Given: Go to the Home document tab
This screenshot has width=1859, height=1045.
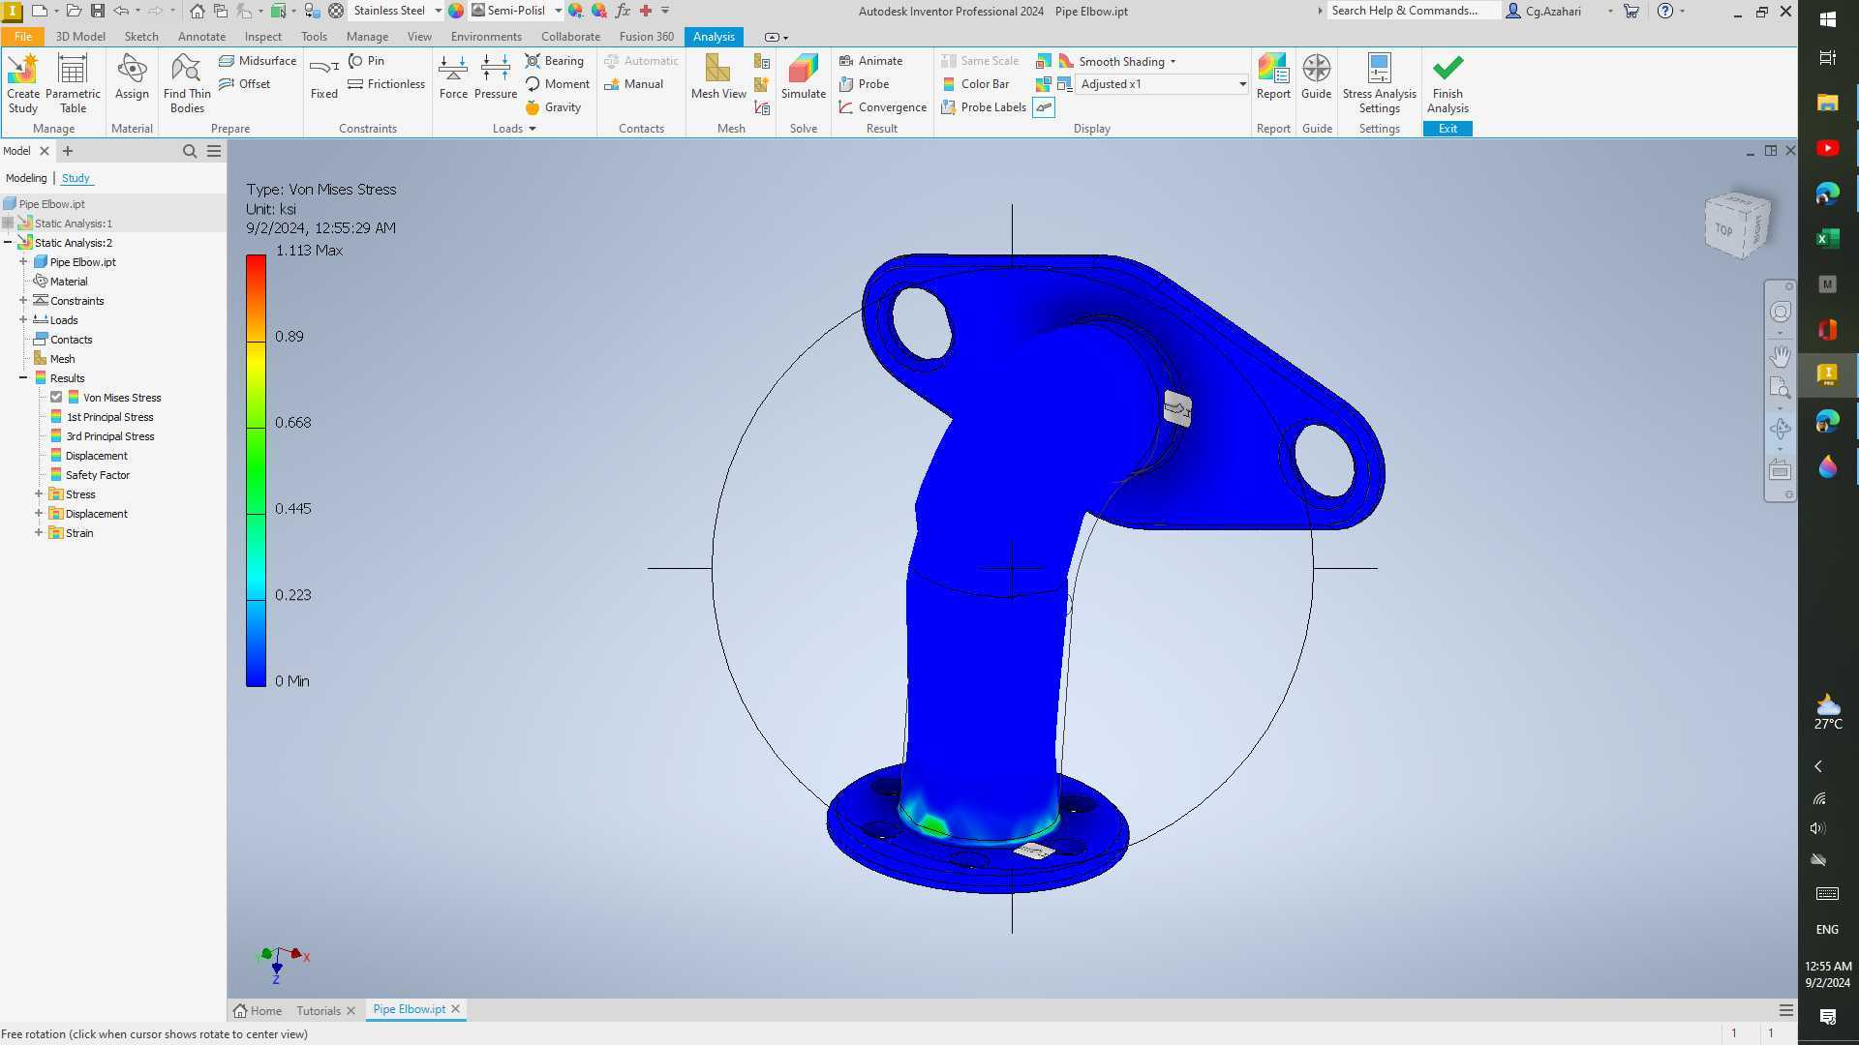Looking at the screenshot, I should (x=258, y=1010).
